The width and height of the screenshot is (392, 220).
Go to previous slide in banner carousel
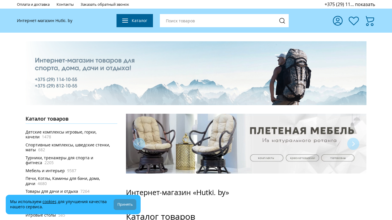click(x=139, y=144)
